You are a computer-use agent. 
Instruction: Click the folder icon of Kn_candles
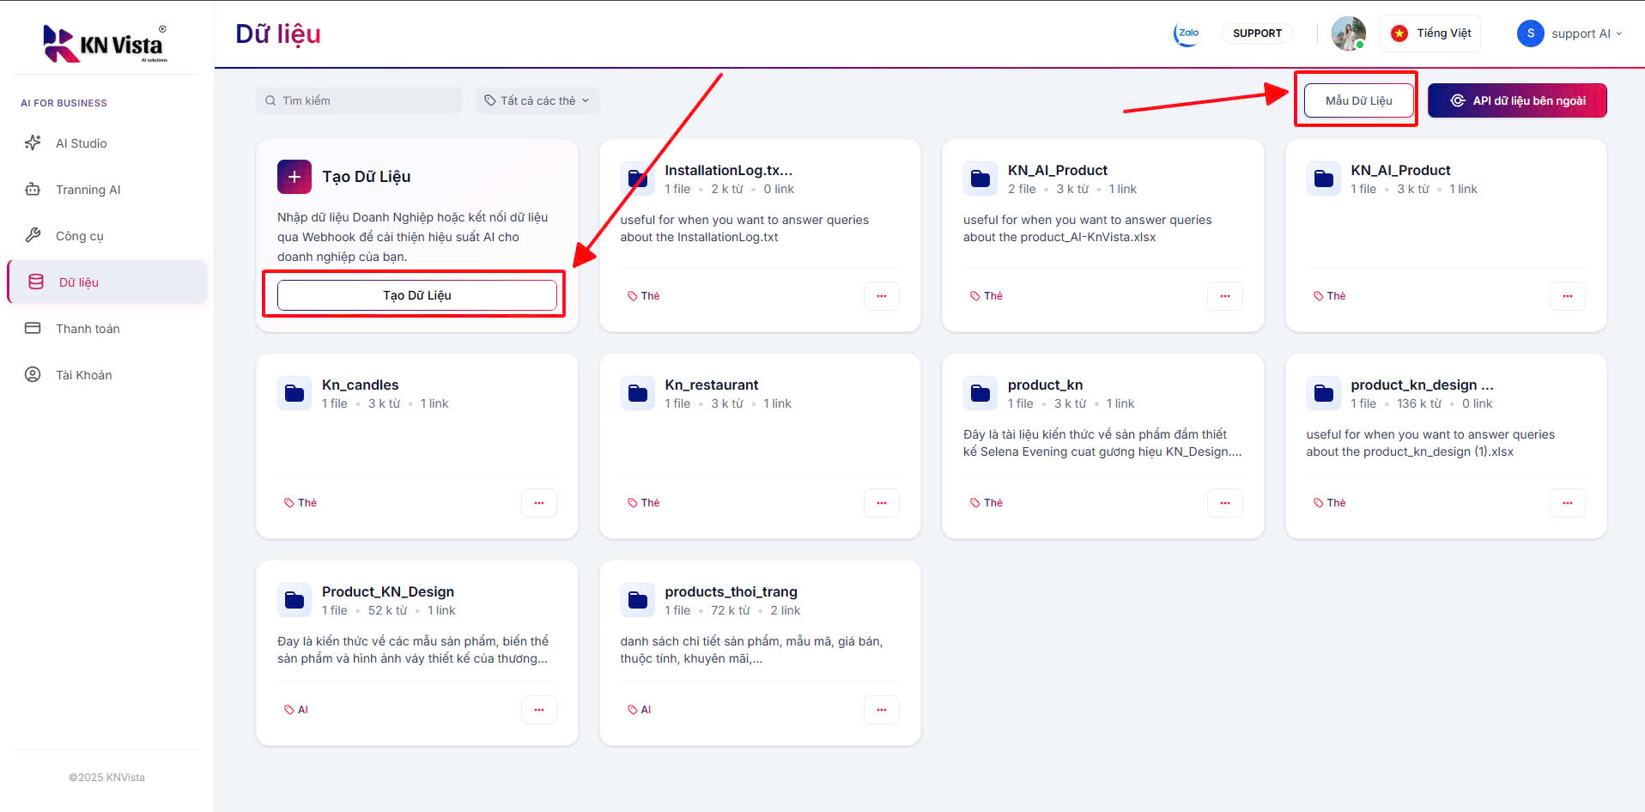pos(294,393)
